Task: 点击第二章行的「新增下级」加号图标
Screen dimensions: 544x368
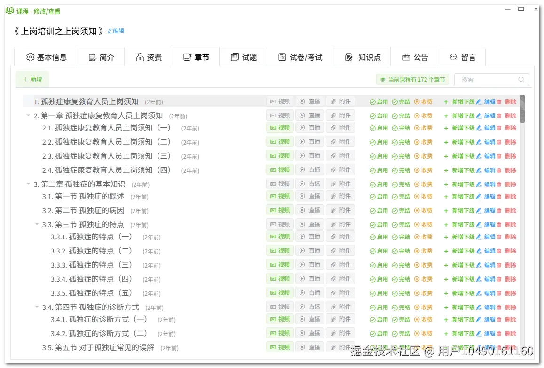Action: 445,184
